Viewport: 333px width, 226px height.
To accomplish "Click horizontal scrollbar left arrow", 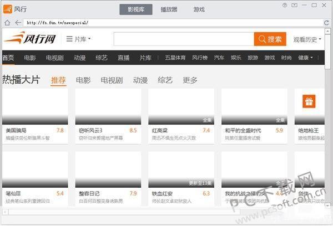I will tap(5, 212).
